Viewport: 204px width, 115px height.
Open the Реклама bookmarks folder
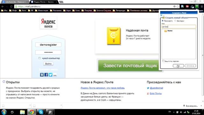coord(56,11)
